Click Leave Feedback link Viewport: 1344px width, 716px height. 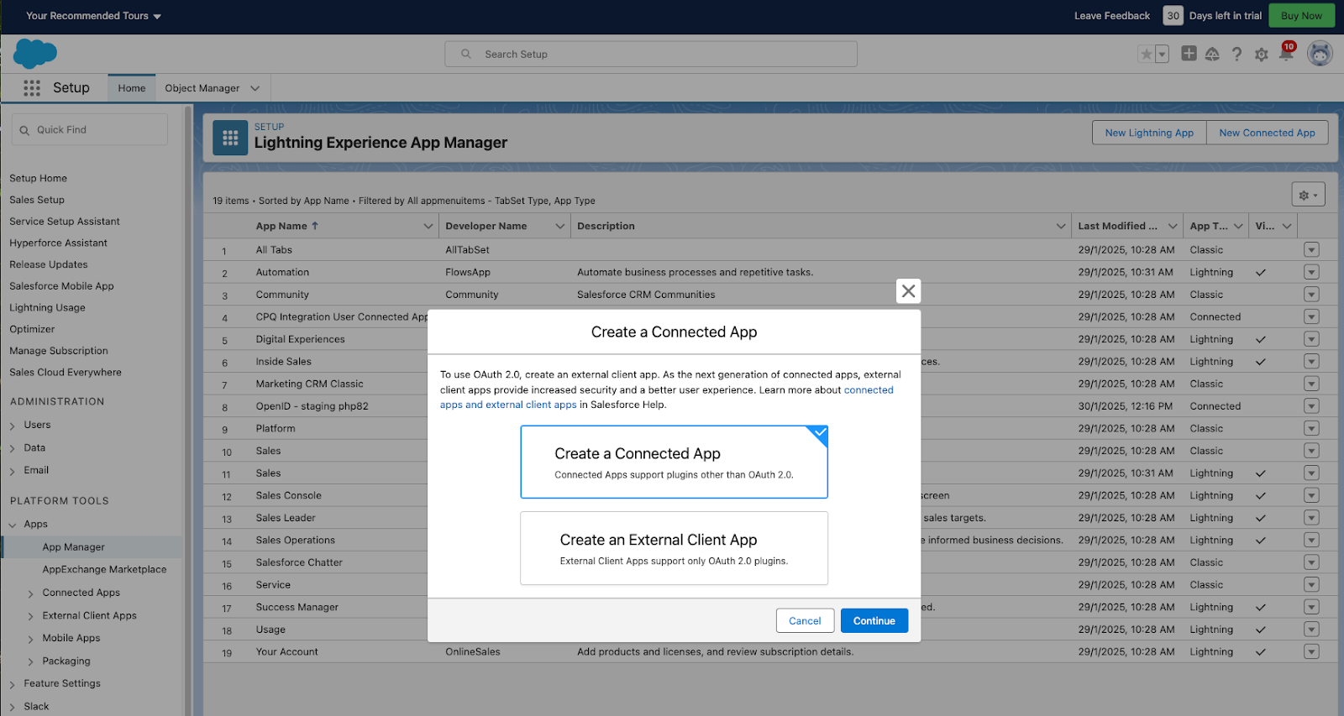tap(1111, 16)
